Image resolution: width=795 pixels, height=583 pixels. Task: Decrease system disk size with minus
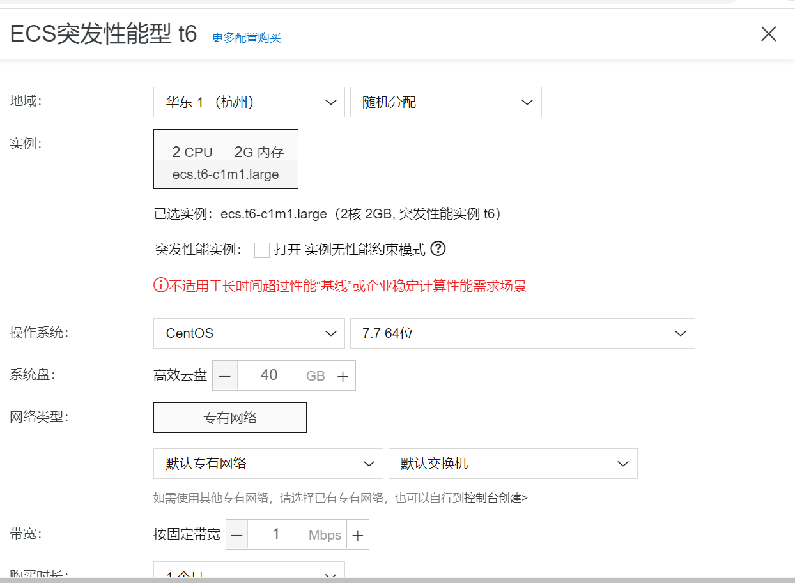click(225, 375)
